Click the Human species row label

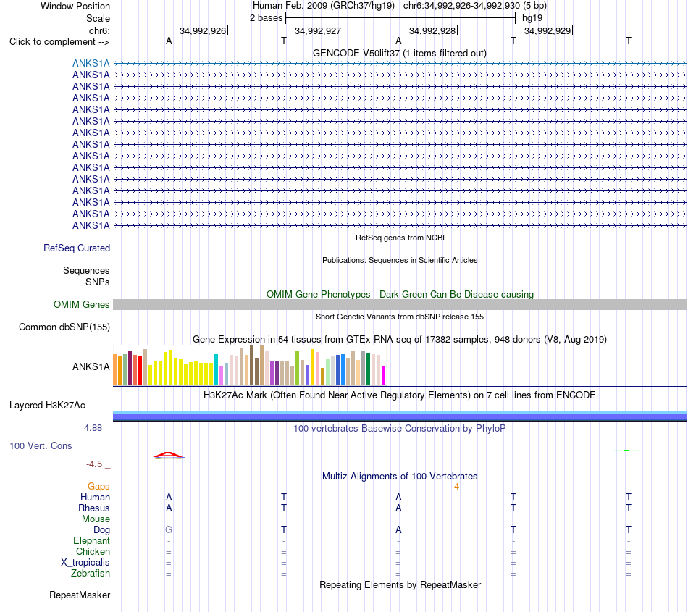click(x=95, y=497)
